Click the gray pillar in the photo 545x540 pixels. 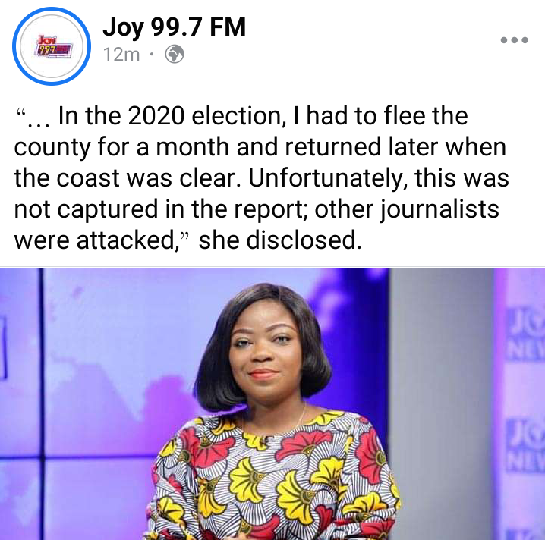coord(442,403)
